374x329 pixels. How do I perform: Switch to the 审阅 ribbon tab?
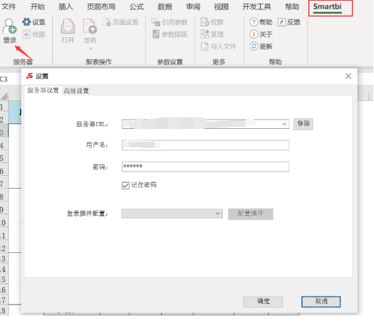tap(193, 7)
